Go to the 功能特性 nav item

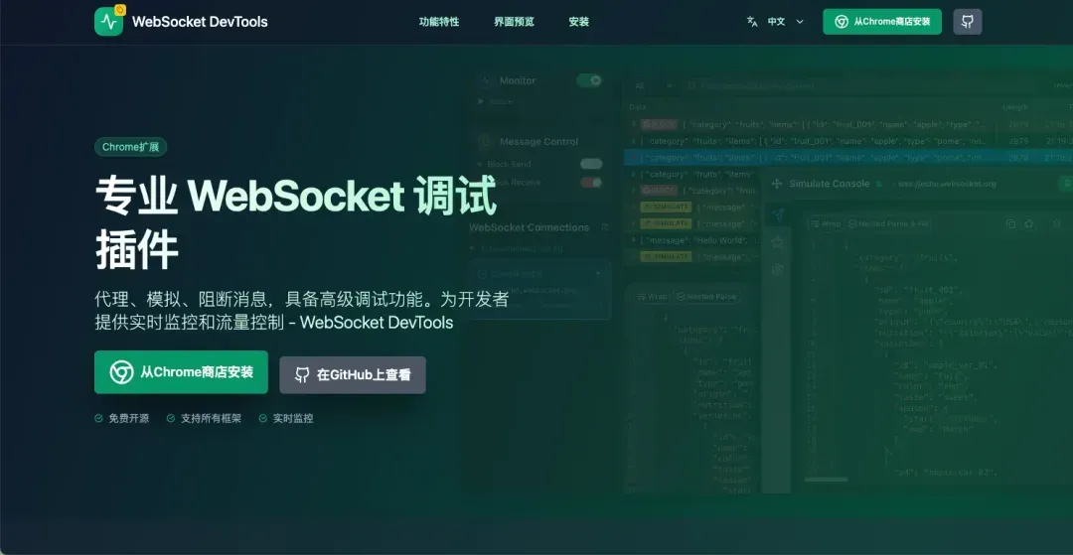[x=439, y=22]
